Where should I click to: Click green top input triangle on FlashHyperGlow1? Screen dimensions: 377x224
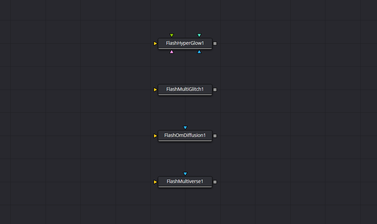(x=171, y=35)
